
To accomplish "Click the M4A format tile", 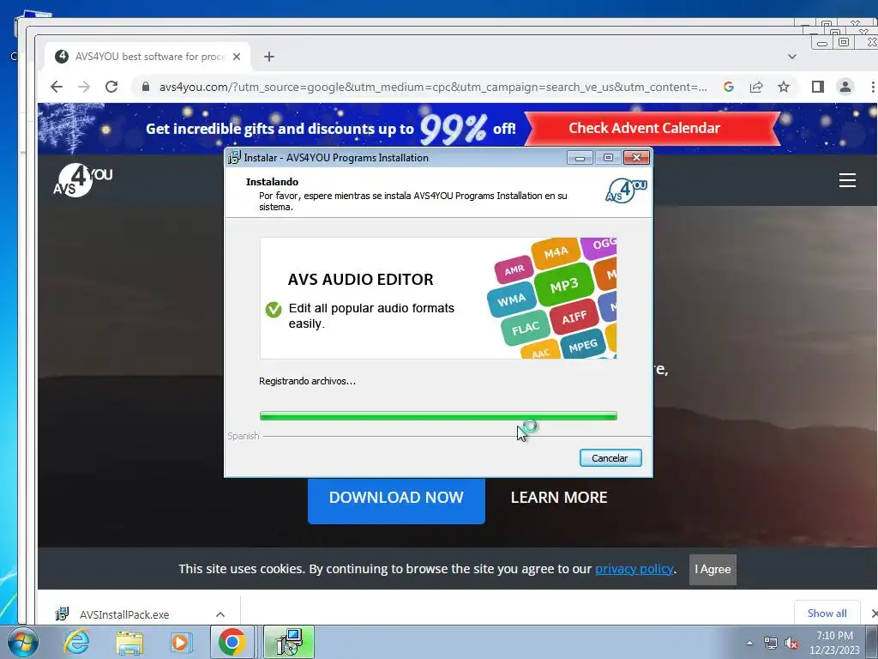I will [556, 253].
